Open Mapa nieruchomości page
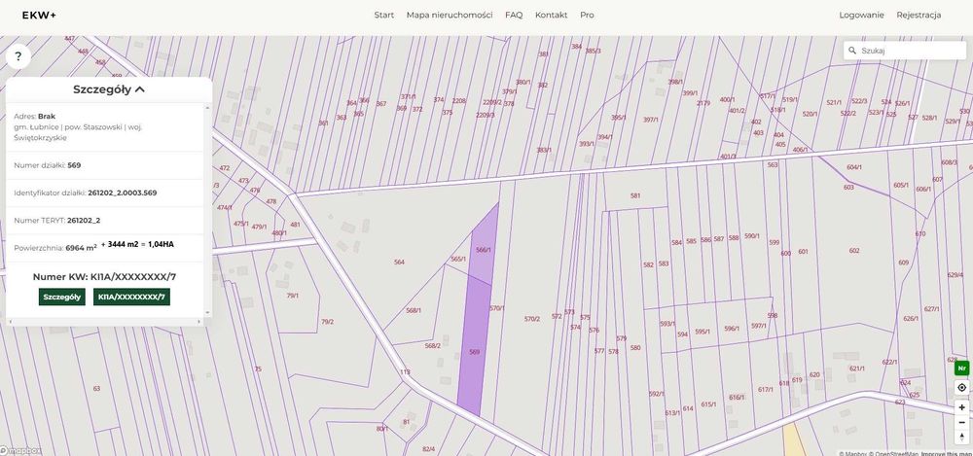The image size is (973, 456). click(450, 15)
